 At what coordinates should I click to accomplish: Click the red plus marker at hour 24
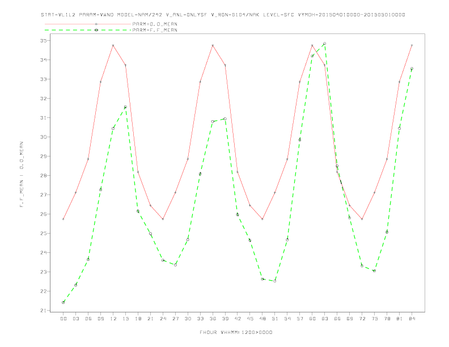pos(163,219)
